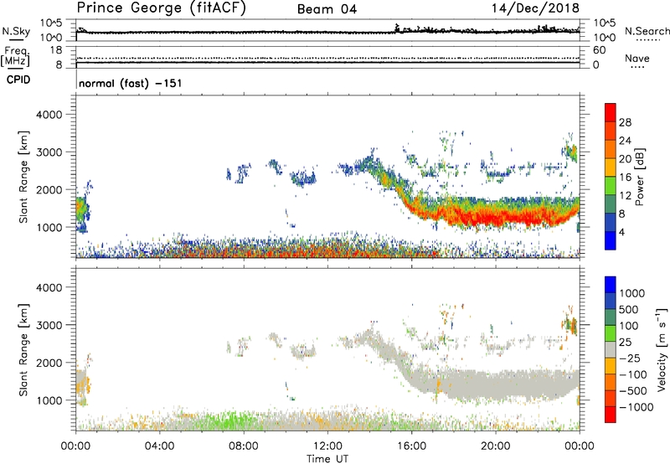Click the '16' power scale value
The width and height of the screenshot is (670, 464).
625,178
